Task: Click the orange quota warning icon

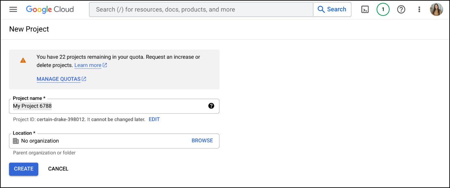Action: tap(23, 60)
